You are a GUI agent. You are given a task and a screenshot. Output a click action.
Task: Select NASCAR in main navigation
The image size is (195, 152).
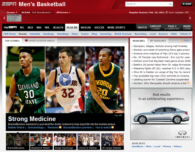[x=86, y=28]
